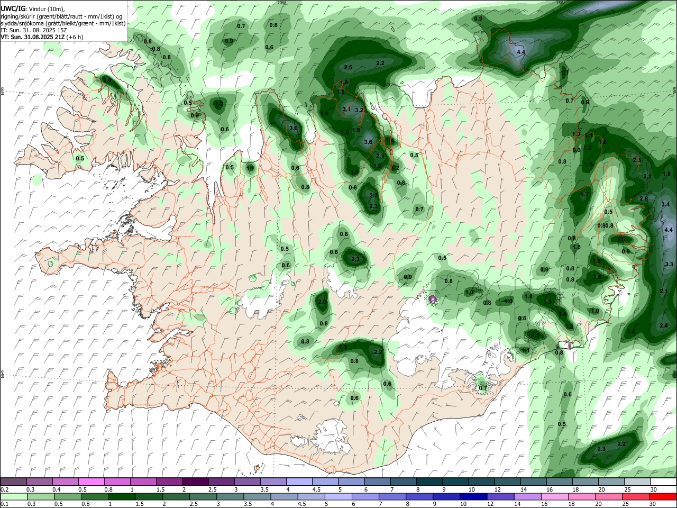677x508 pixels.
Task: Click the 'IT: Sun. 31. 08. 2025 15Z' line
Action: pos(34,31)
